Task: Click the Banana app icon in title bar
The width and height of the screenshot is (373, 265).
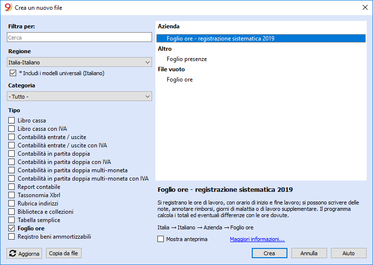Action: [x=8, y=8]
